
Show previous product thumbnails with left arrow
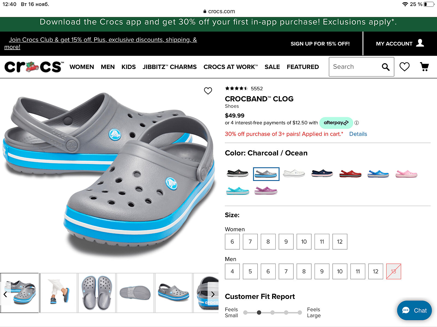click(5, 294)
